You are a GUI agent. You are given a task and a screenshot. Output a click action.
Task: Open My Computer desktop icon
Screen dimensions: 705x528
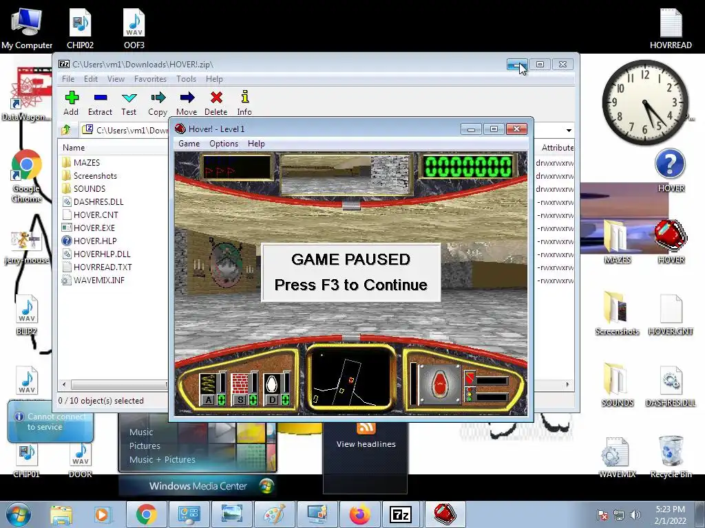pyautogui.click(x=27, y=29)
